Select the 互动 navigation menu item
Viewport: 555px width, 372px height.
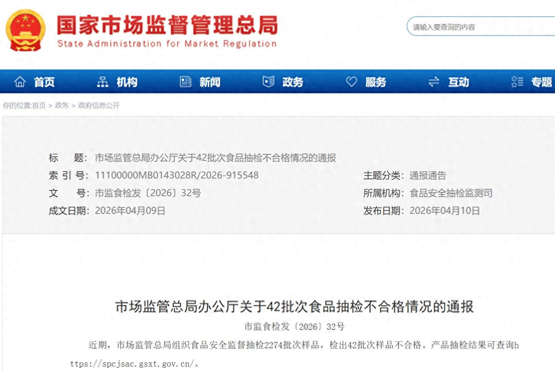click(458, 82)
